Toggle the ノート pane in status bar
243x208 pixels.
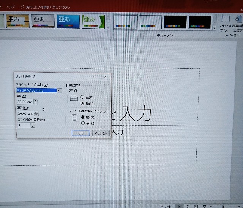[166, 206]
